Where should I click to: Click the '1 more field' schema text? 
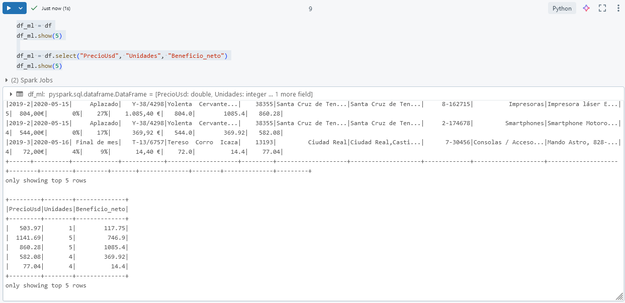tap(294, 94)
